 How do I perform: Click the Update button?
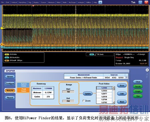(x=88, y=94)
